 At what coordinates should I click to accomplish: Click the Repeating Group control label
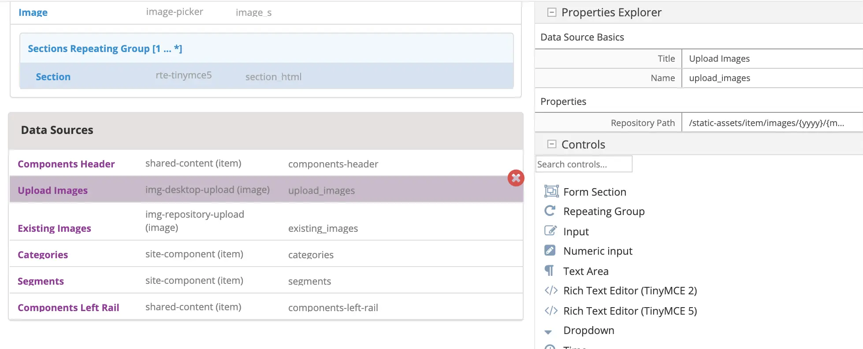click(x=604, y=212)
